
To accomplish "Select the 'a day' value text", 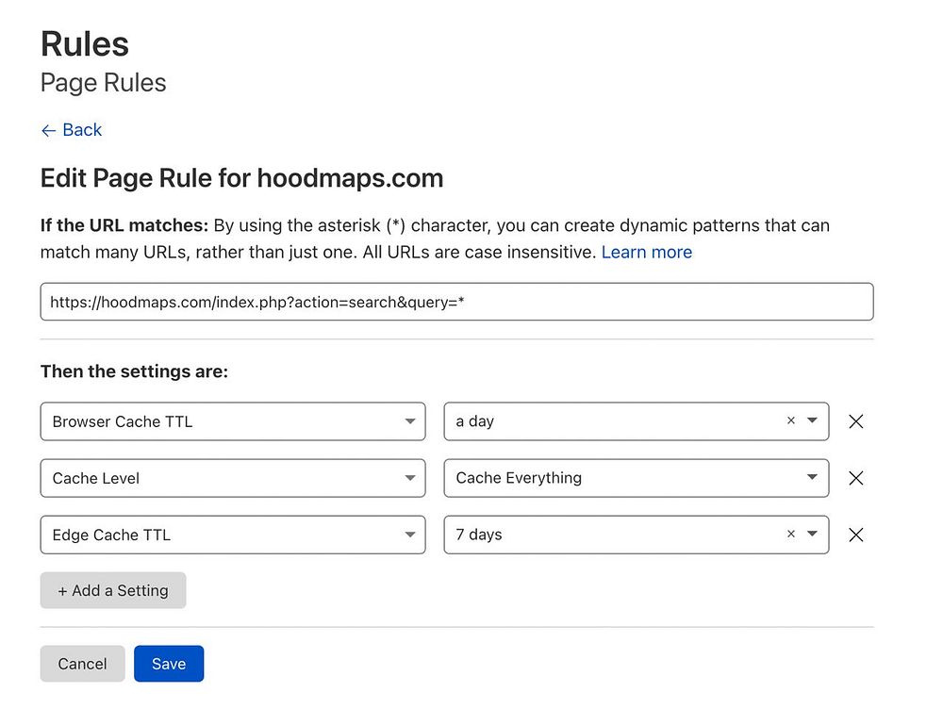I will tap(475, 421).
